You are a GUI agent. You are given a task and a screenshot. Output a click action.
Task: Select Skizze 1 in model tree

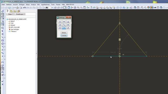tap(14, 31)
